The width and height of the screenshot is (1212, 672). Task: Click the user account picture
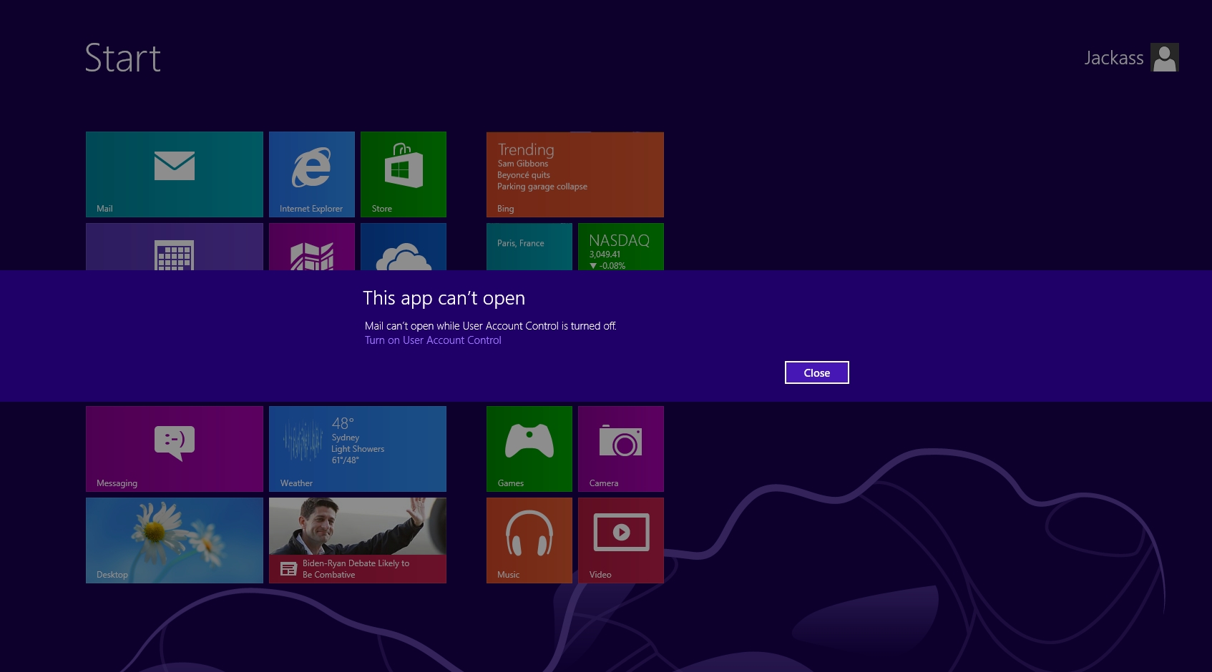point(1165,57)
